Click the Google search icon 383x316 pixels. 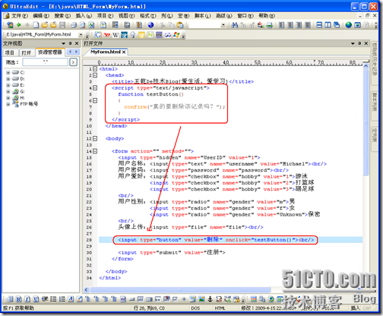coord(98,35)
